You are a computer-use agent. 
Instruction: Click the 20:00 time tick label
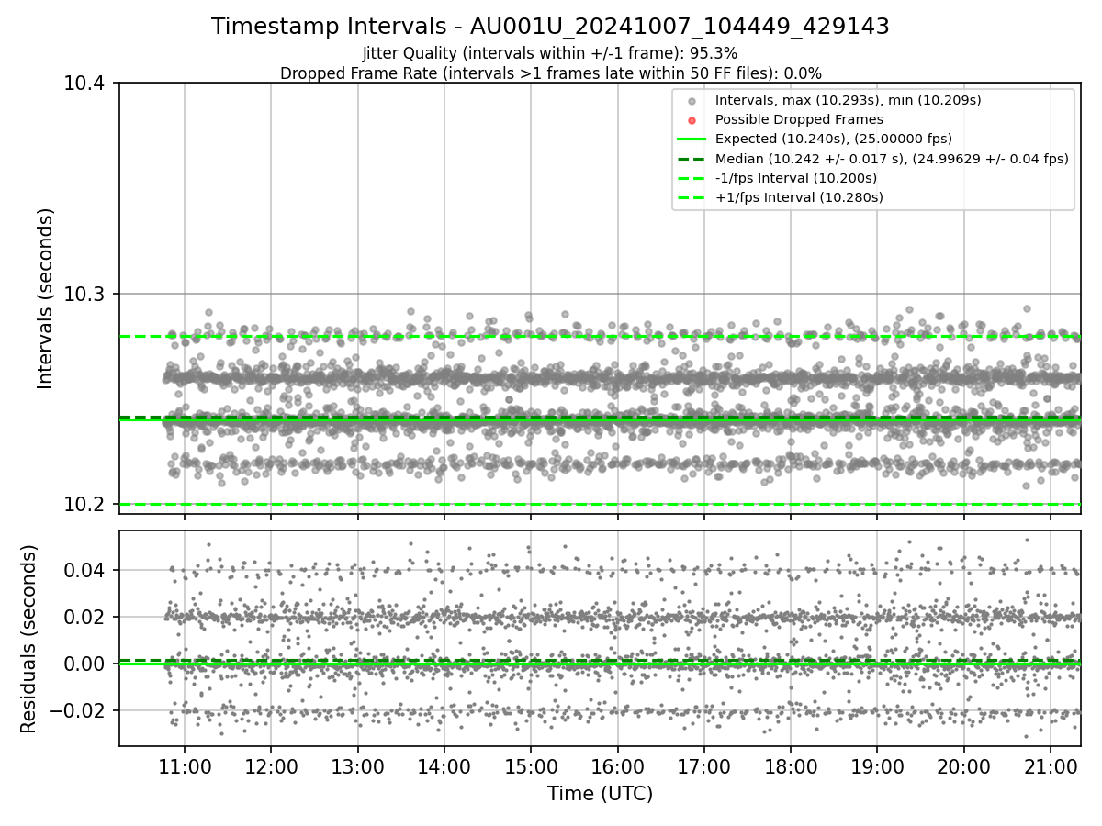click(963, 766)
